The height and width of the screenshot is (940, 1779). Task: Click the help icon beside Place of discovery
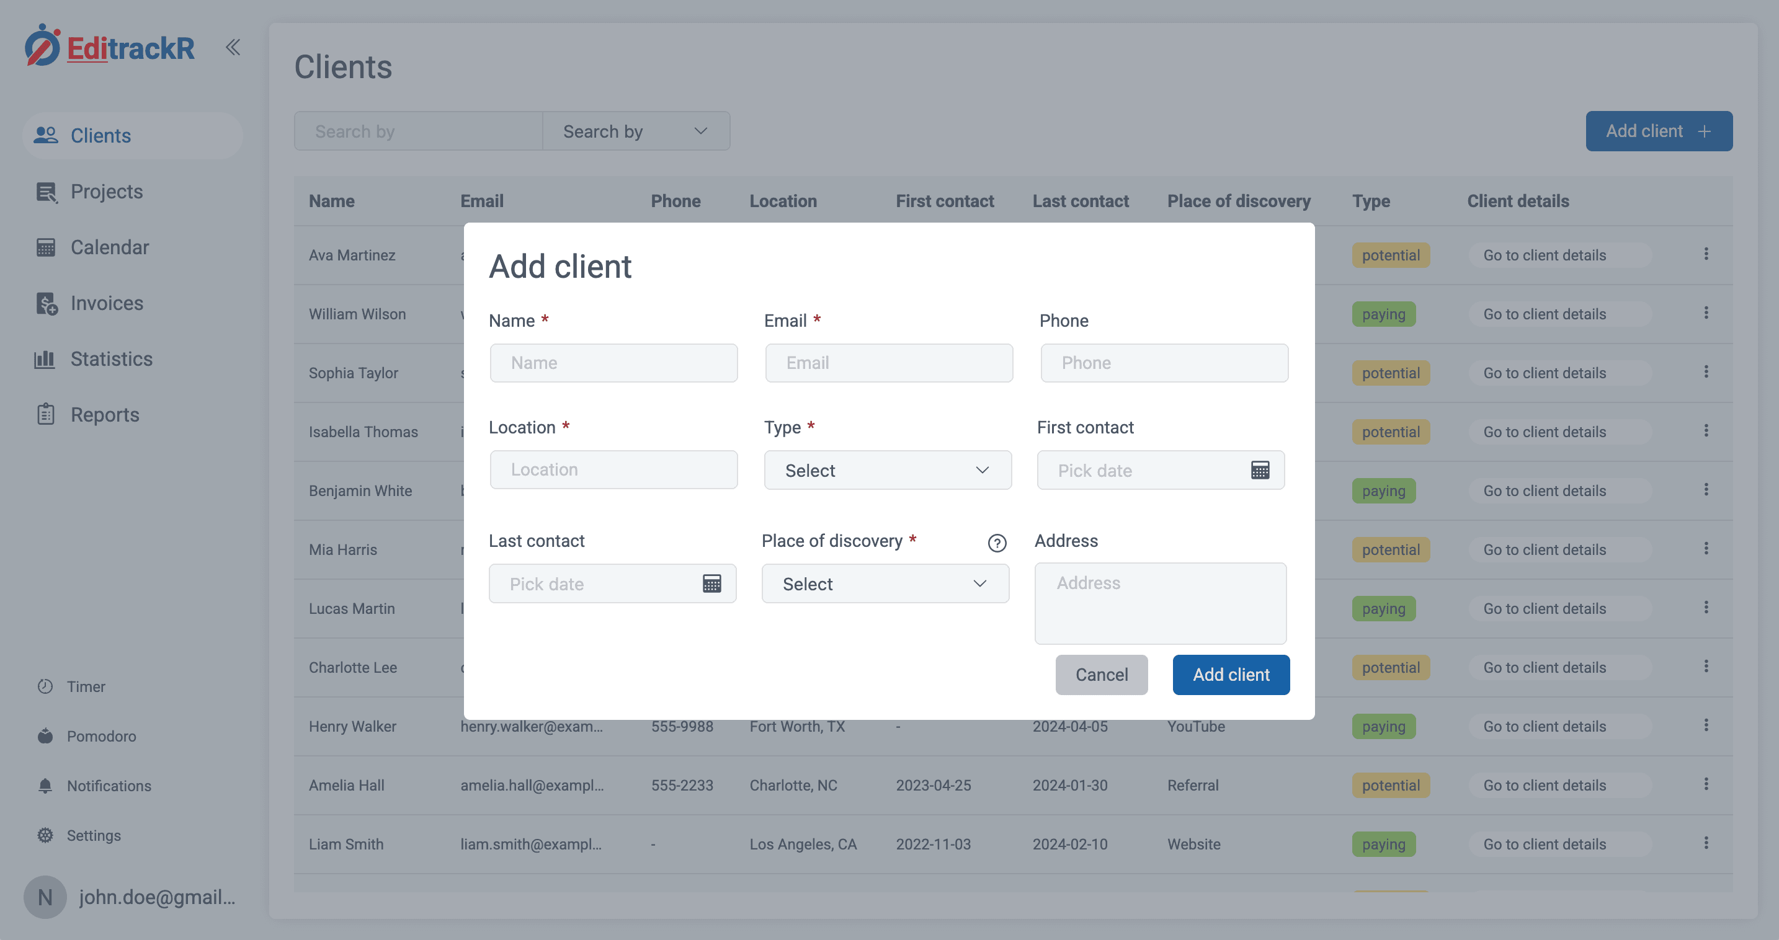click(997, 543)
